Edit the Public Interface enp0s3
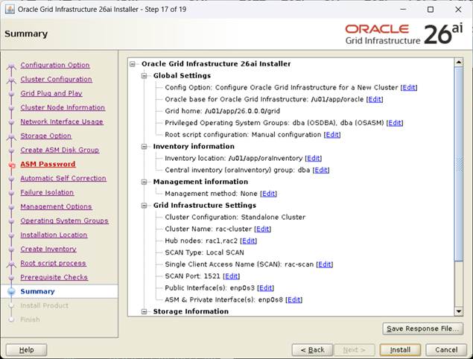Screen dimensions: 473x359 click(265, 287)
